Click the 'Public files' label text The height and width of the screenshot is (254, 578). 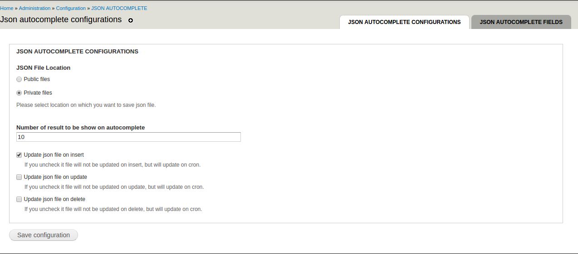click(37, 79)
